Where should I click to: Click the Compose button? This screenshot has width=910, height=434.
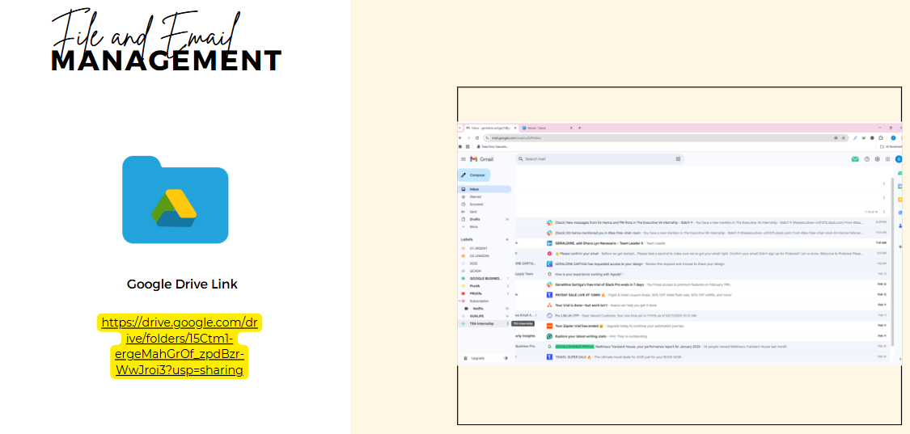[473, 175]
